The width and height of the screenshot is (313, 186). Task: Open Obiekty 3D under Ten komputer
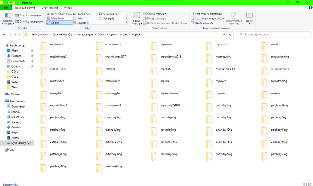(x=15, y=117)
